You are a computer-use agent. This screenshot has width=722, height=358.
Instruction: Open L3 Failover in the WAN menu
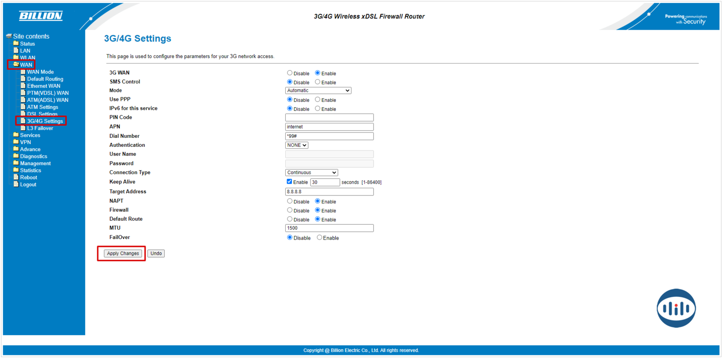tap(40, 128)
